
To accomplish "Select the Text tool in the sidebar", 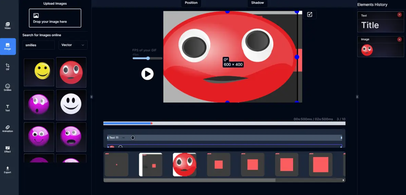I will tap(7, 108).
